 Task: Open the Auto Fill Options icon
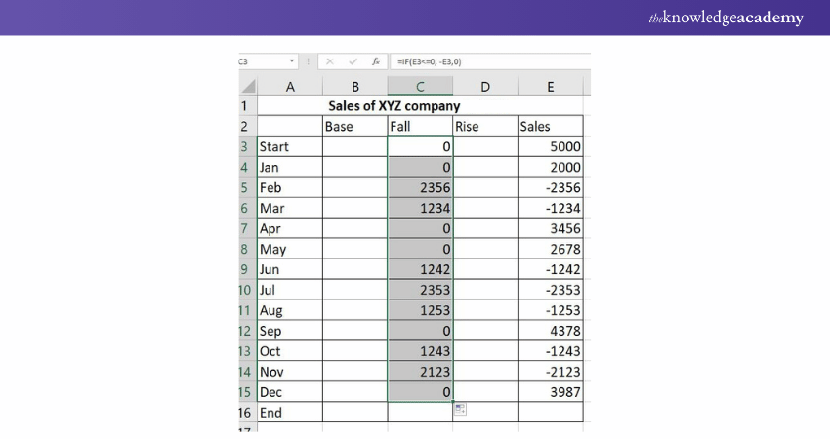(460, 410)
